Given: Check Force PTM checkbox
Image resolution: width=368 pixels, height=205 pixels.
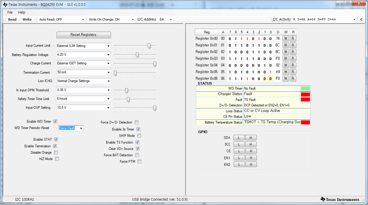Looking at the screenshot, I should 139,162.
